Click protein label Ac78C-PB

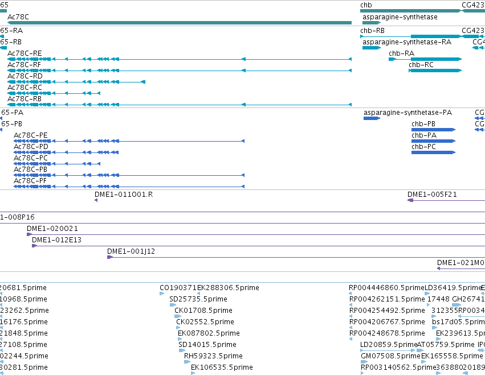point(30,170)
